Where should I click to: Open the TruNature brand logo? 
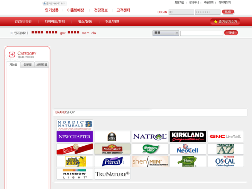pyautogui.click(x=112, y=174)
